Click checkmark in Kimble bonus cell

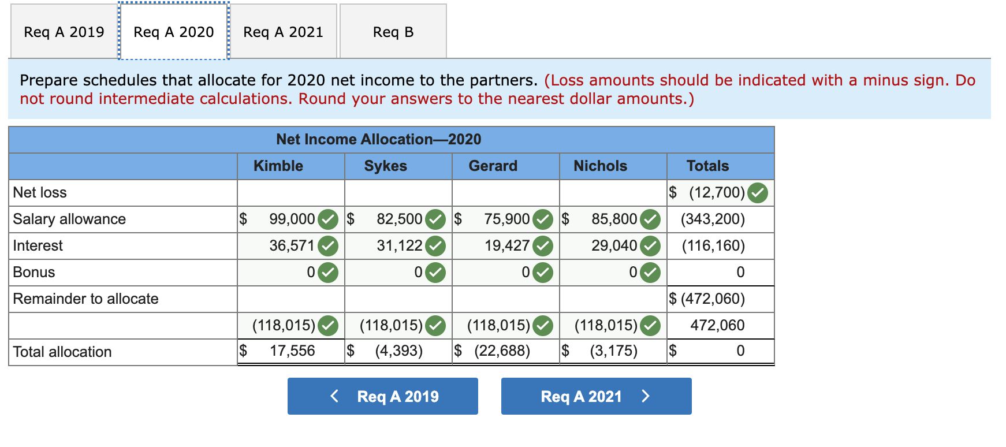[x=328, y=273]
